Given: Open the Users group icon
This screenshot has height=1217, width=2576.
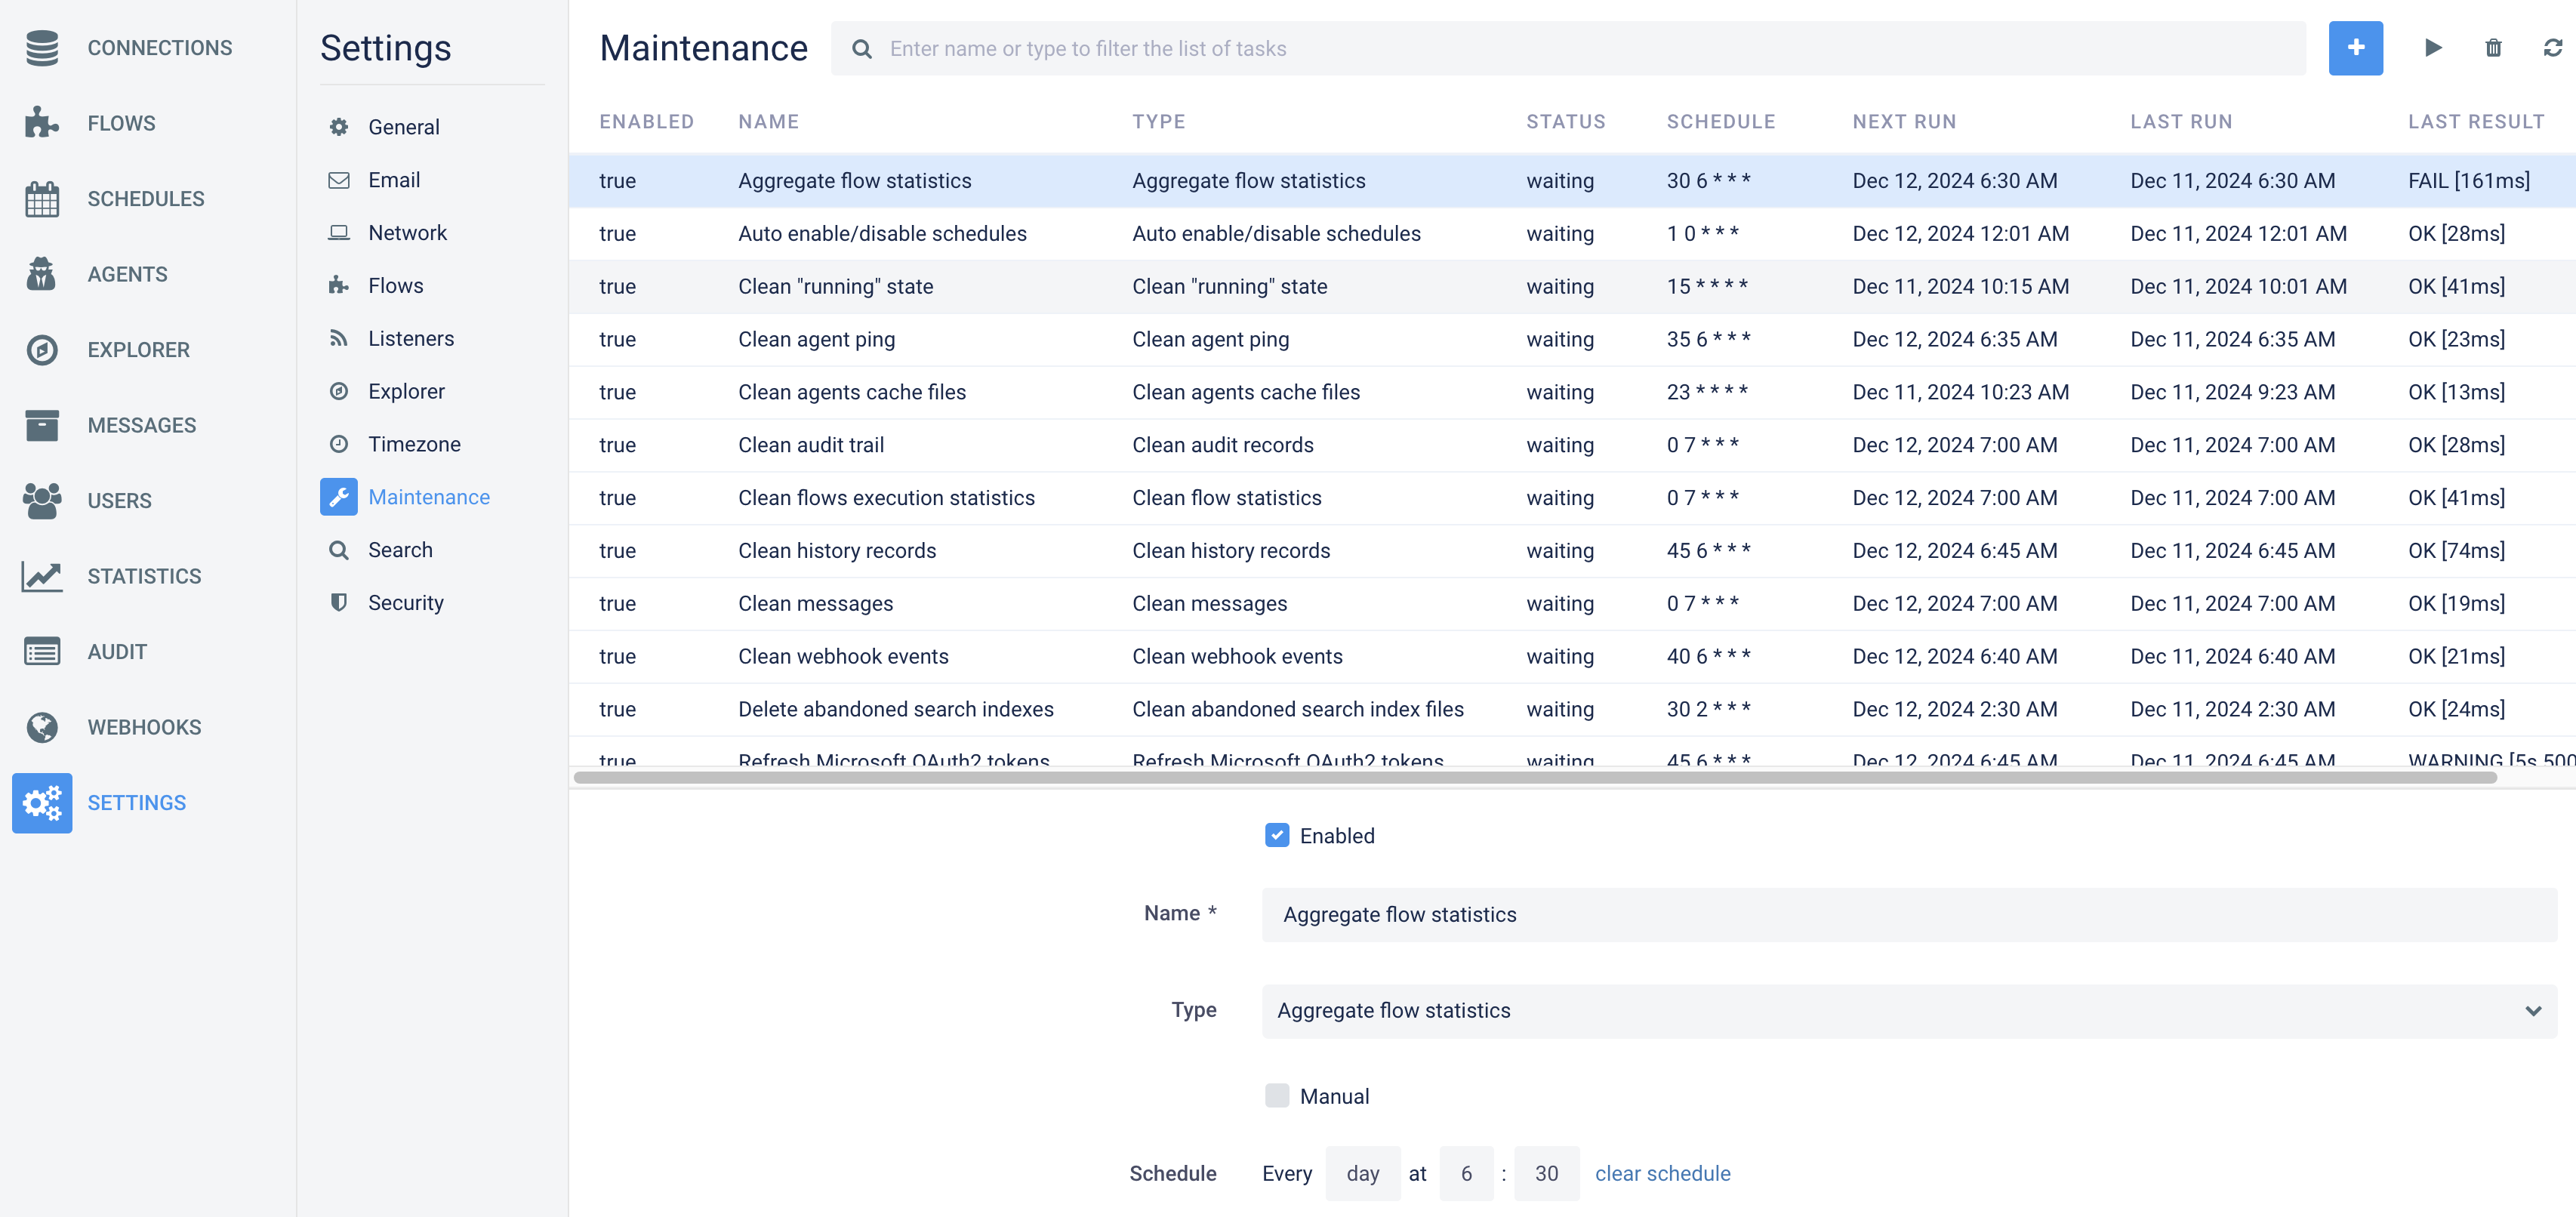Looking at the screenshot, I should (x=42, y=501).
